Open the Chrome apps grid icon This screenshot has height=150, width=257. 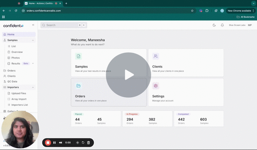pos(3,17)
